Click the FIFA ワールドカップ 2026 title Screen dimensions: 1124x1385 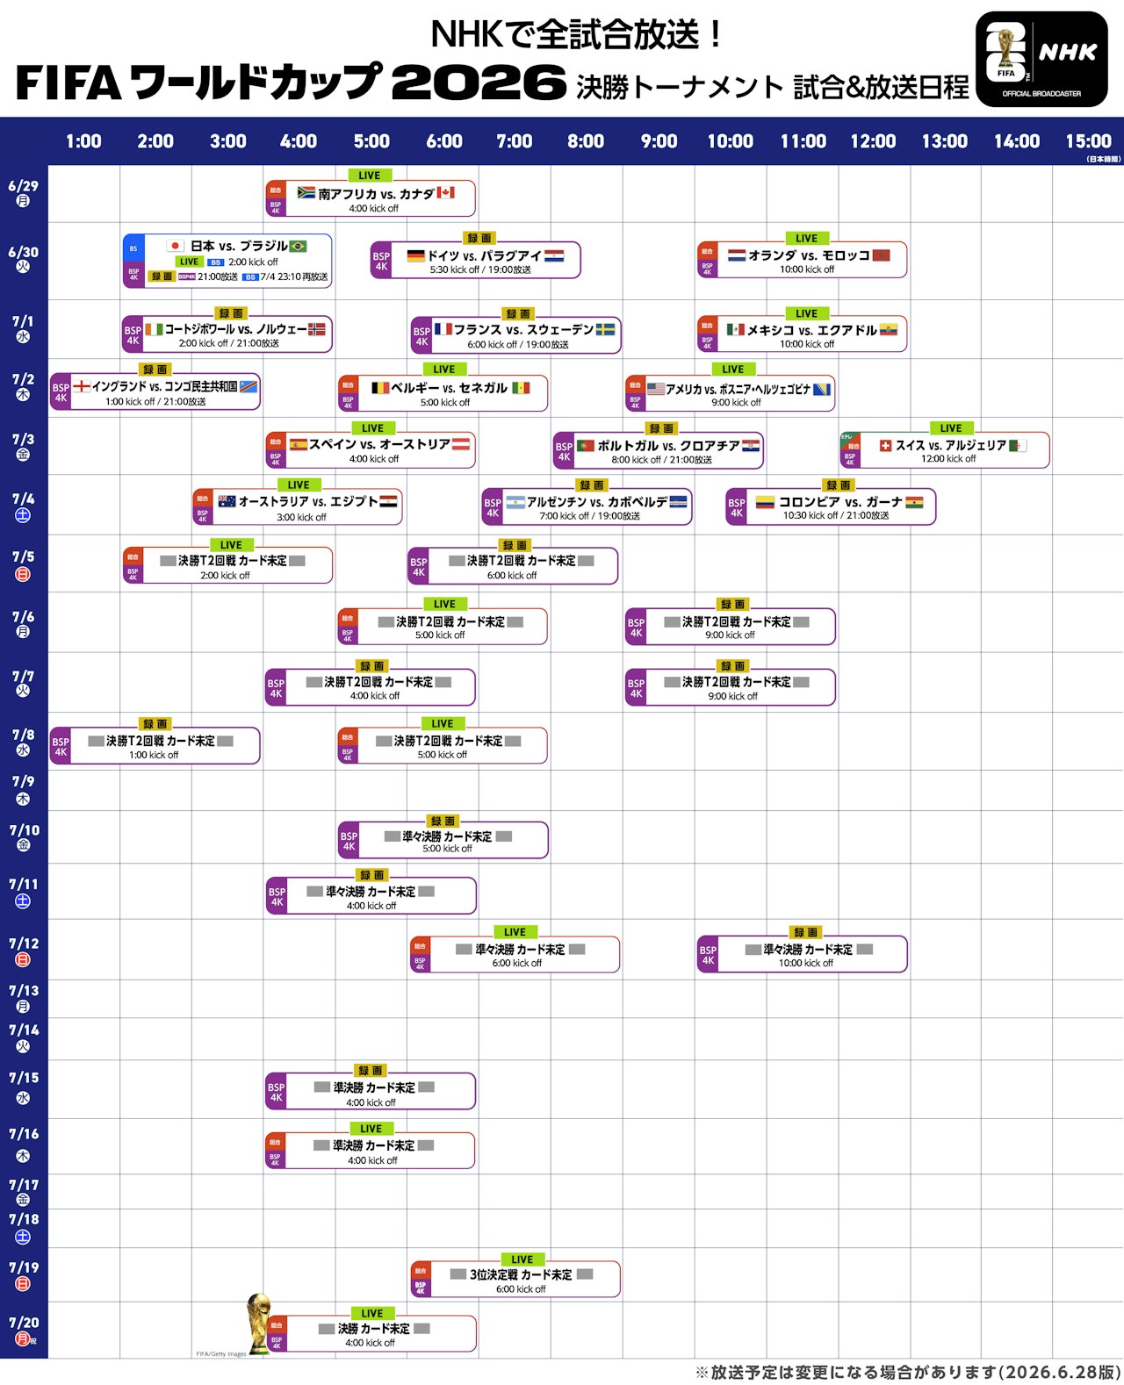pyautogui.click(x=291, y=83)
